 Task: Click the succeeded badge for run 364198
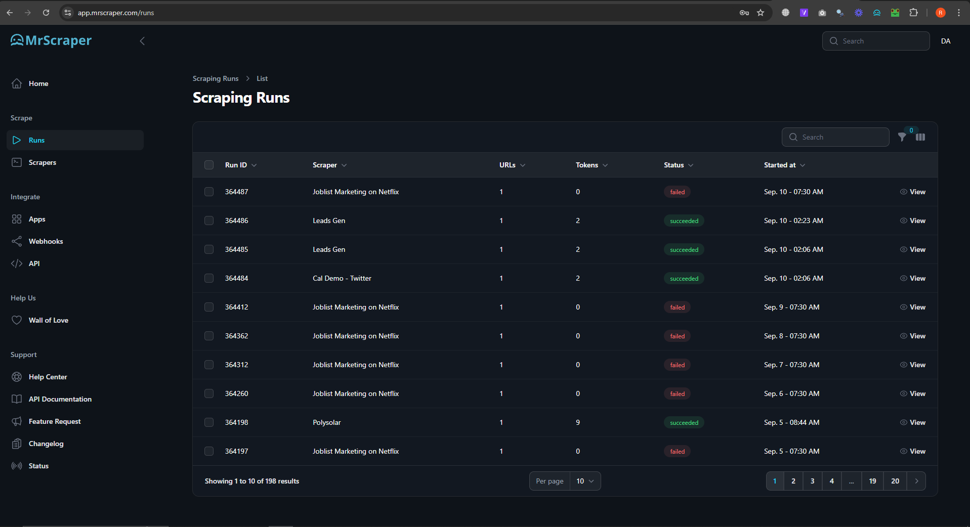click(x=684, y=422)
